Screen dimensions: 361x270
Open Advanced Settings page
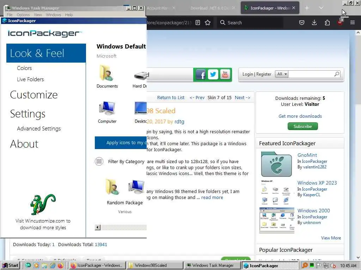39,129
